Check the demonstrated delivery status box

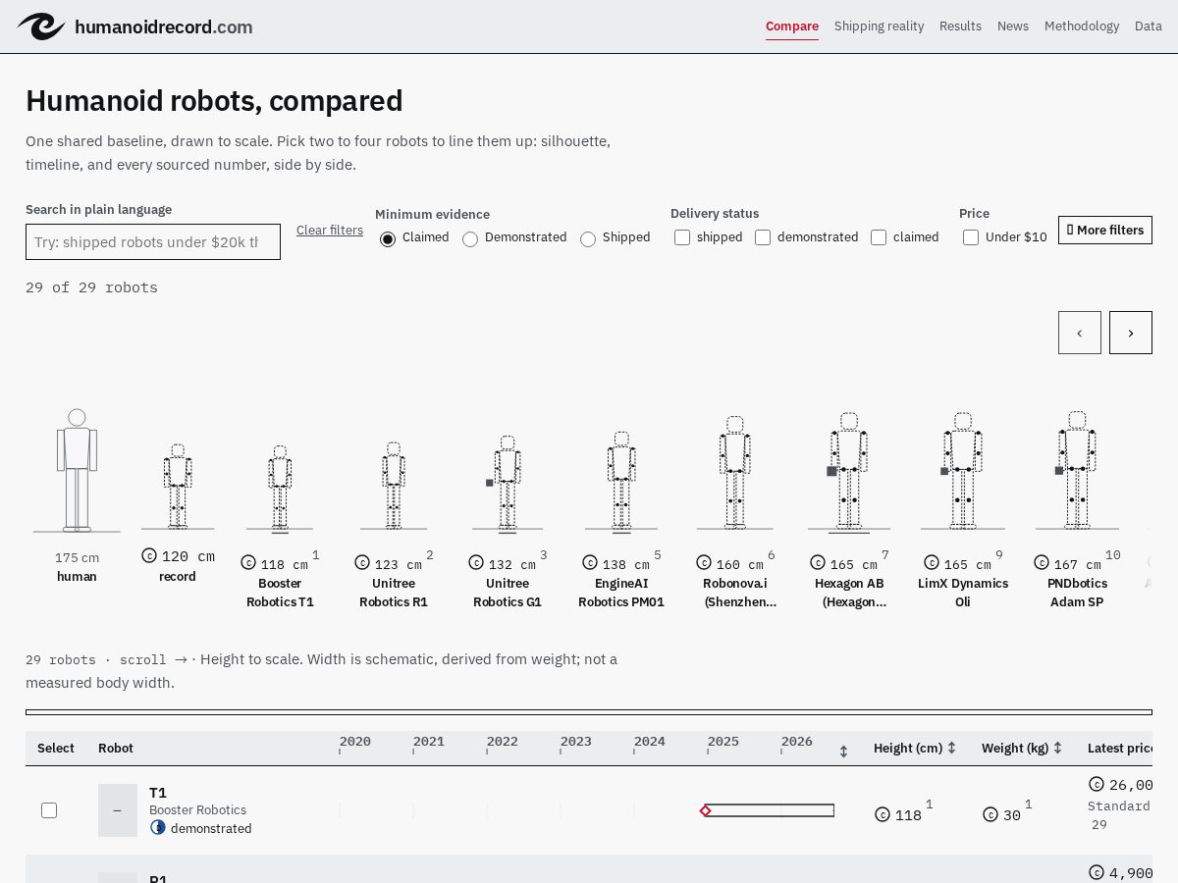[763, 237]
